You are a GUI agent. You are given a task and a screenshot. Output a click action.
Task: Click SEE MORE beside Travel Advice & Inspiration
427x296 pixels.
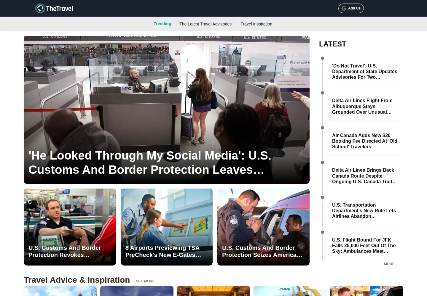point(145,281)
